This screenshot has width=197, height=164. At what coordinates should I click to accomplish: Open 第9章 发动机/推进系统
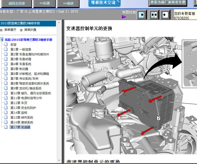click(26, 88)
